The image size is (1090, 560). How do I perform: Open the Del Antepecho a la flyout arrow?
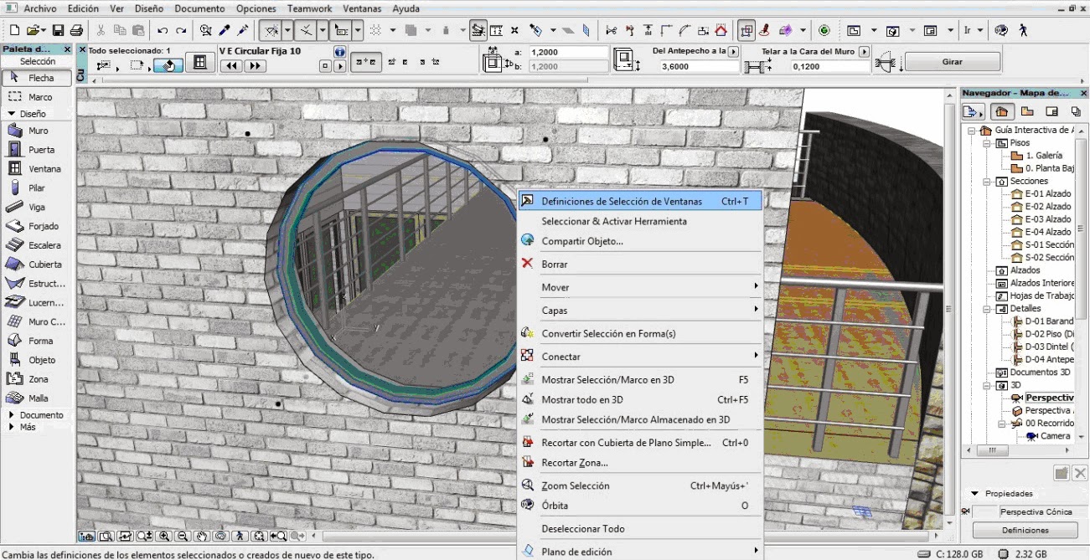(733, 51)
